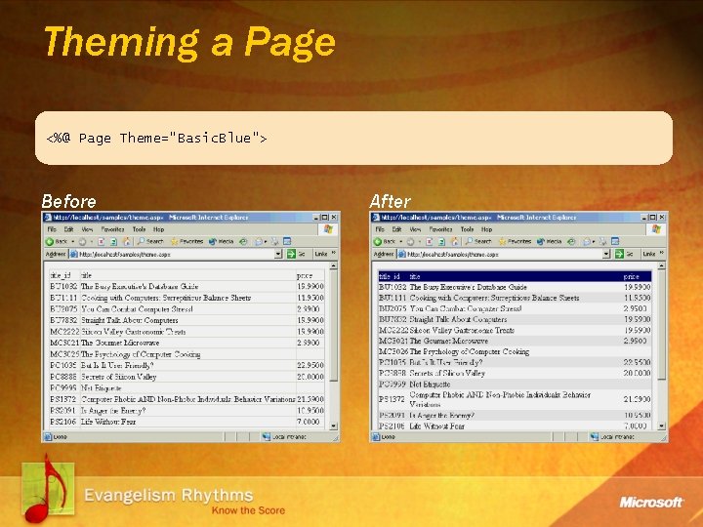703x527 pixels.
Task: Click Refresh icon in the Before window
Action: tap(114, 242)
